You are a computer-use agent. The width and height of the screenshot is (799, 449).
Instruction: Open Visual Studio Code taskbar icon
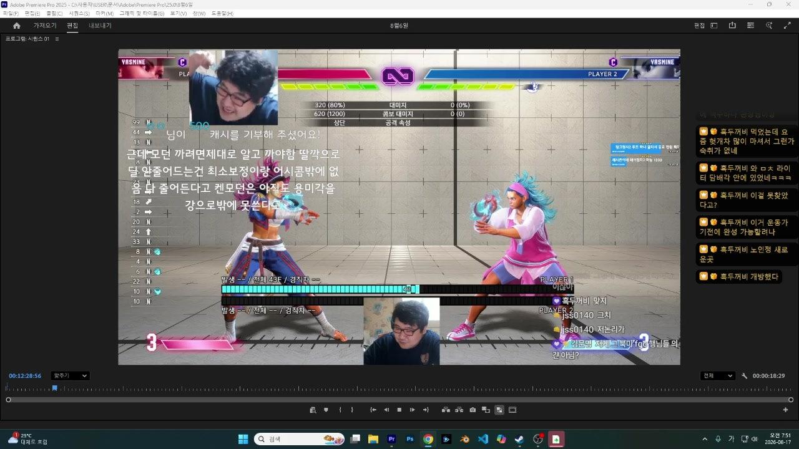pyautogui.click(x=483, y=439)
